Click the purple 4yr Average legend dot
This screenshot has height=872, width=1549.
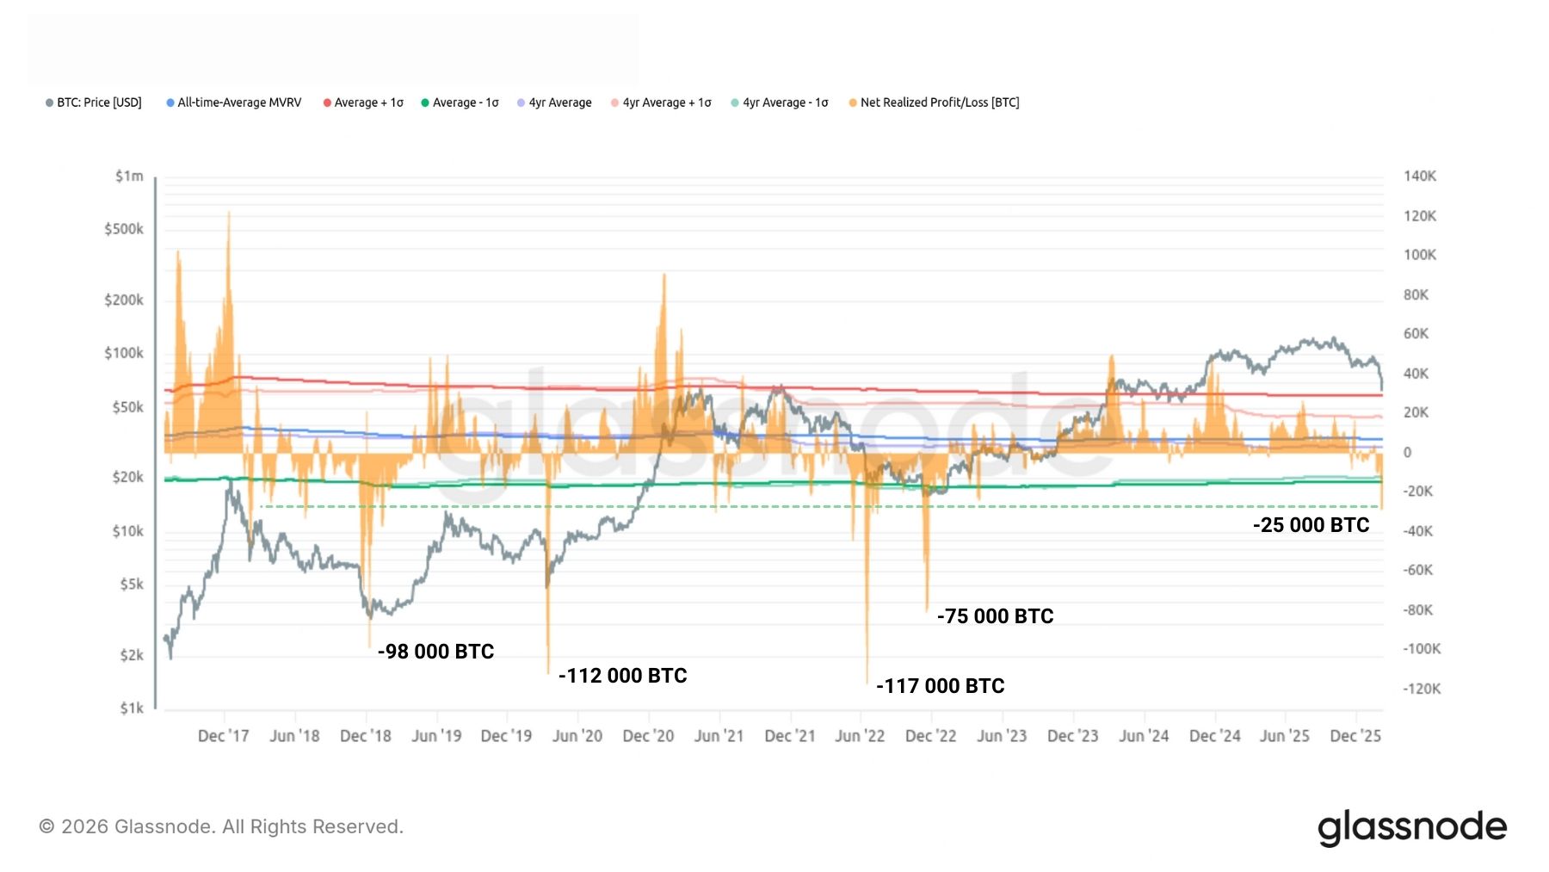coord(521,102)
